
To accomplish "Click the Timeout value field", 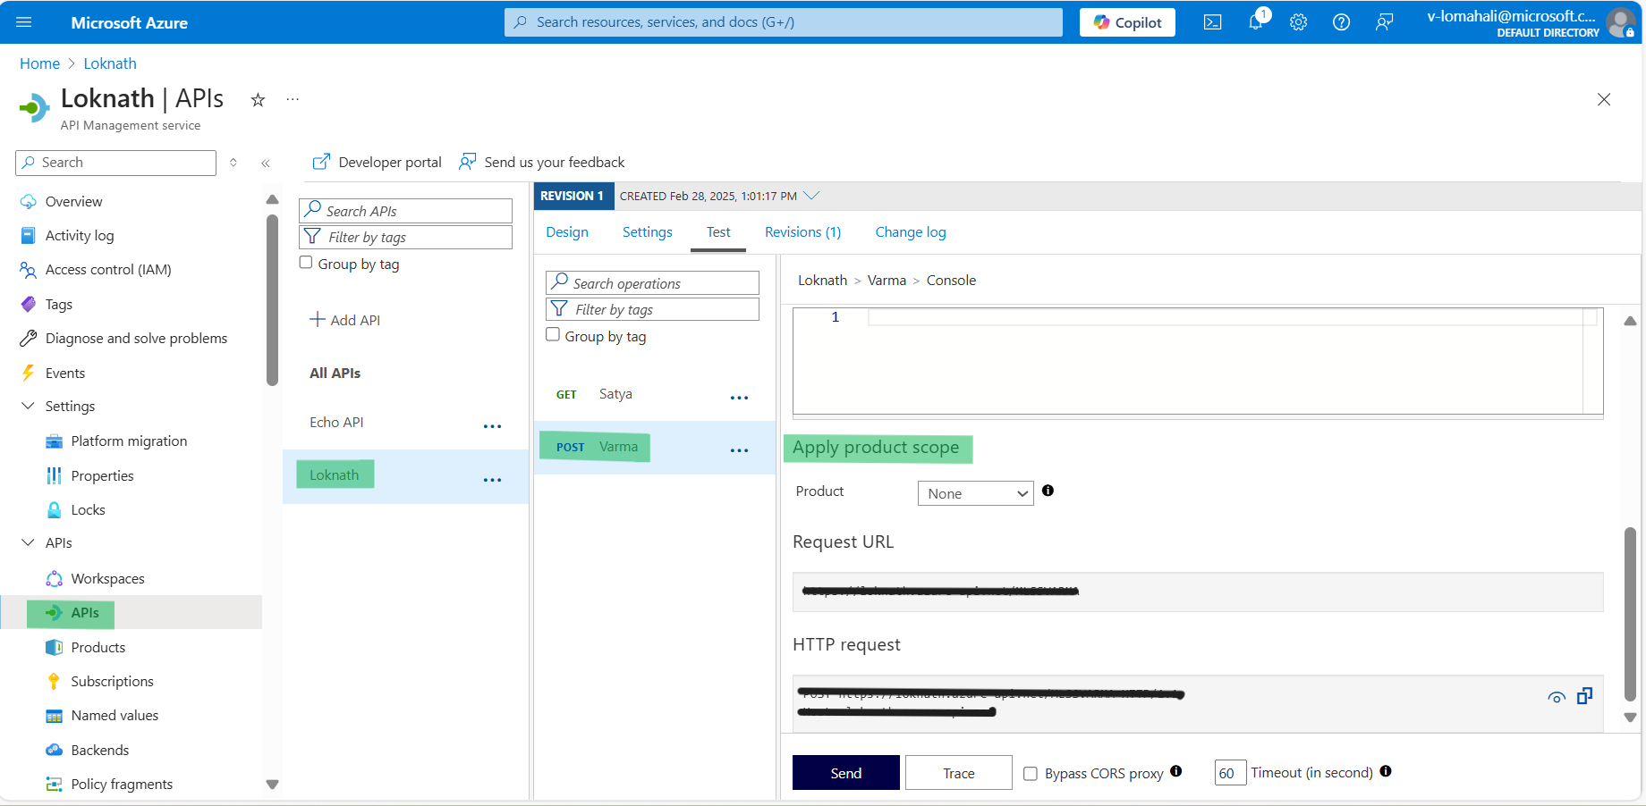I will click(x=1230, y=773).
